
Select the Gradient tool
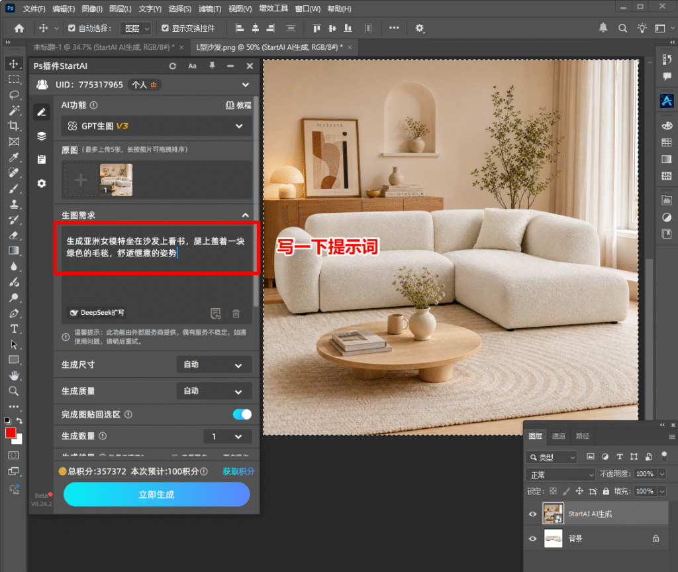click(14, 251)
